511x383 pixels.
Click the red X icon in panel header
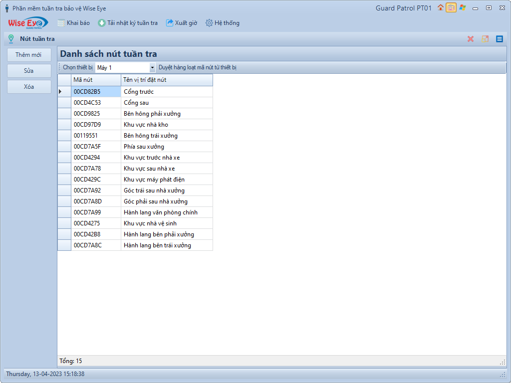click(x=471, y=39)
